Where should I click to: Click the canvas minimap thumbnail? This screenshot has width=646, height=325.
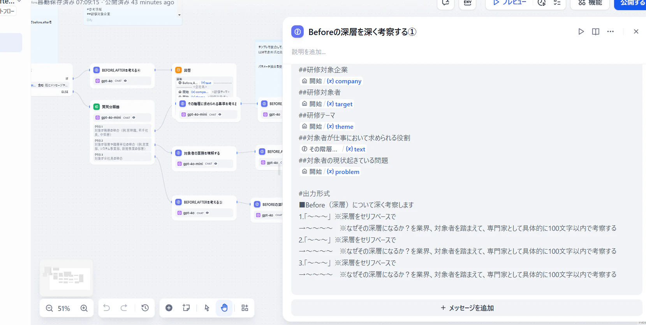coord(67,278)
